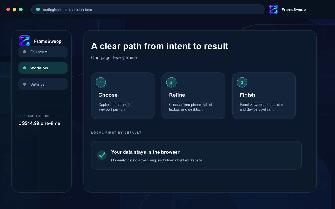Open the Overview sidebar item
Viewport: 335px width, 209px height.
click(43, 52)
